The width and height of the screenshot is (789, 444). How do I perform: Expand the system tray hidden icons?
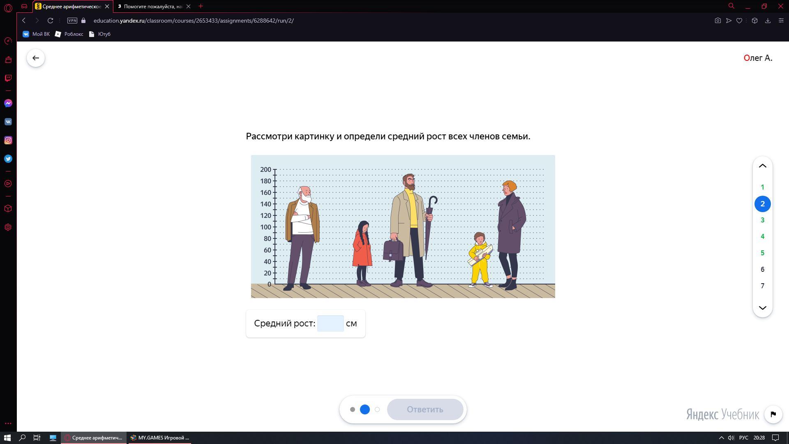point(721,438)
